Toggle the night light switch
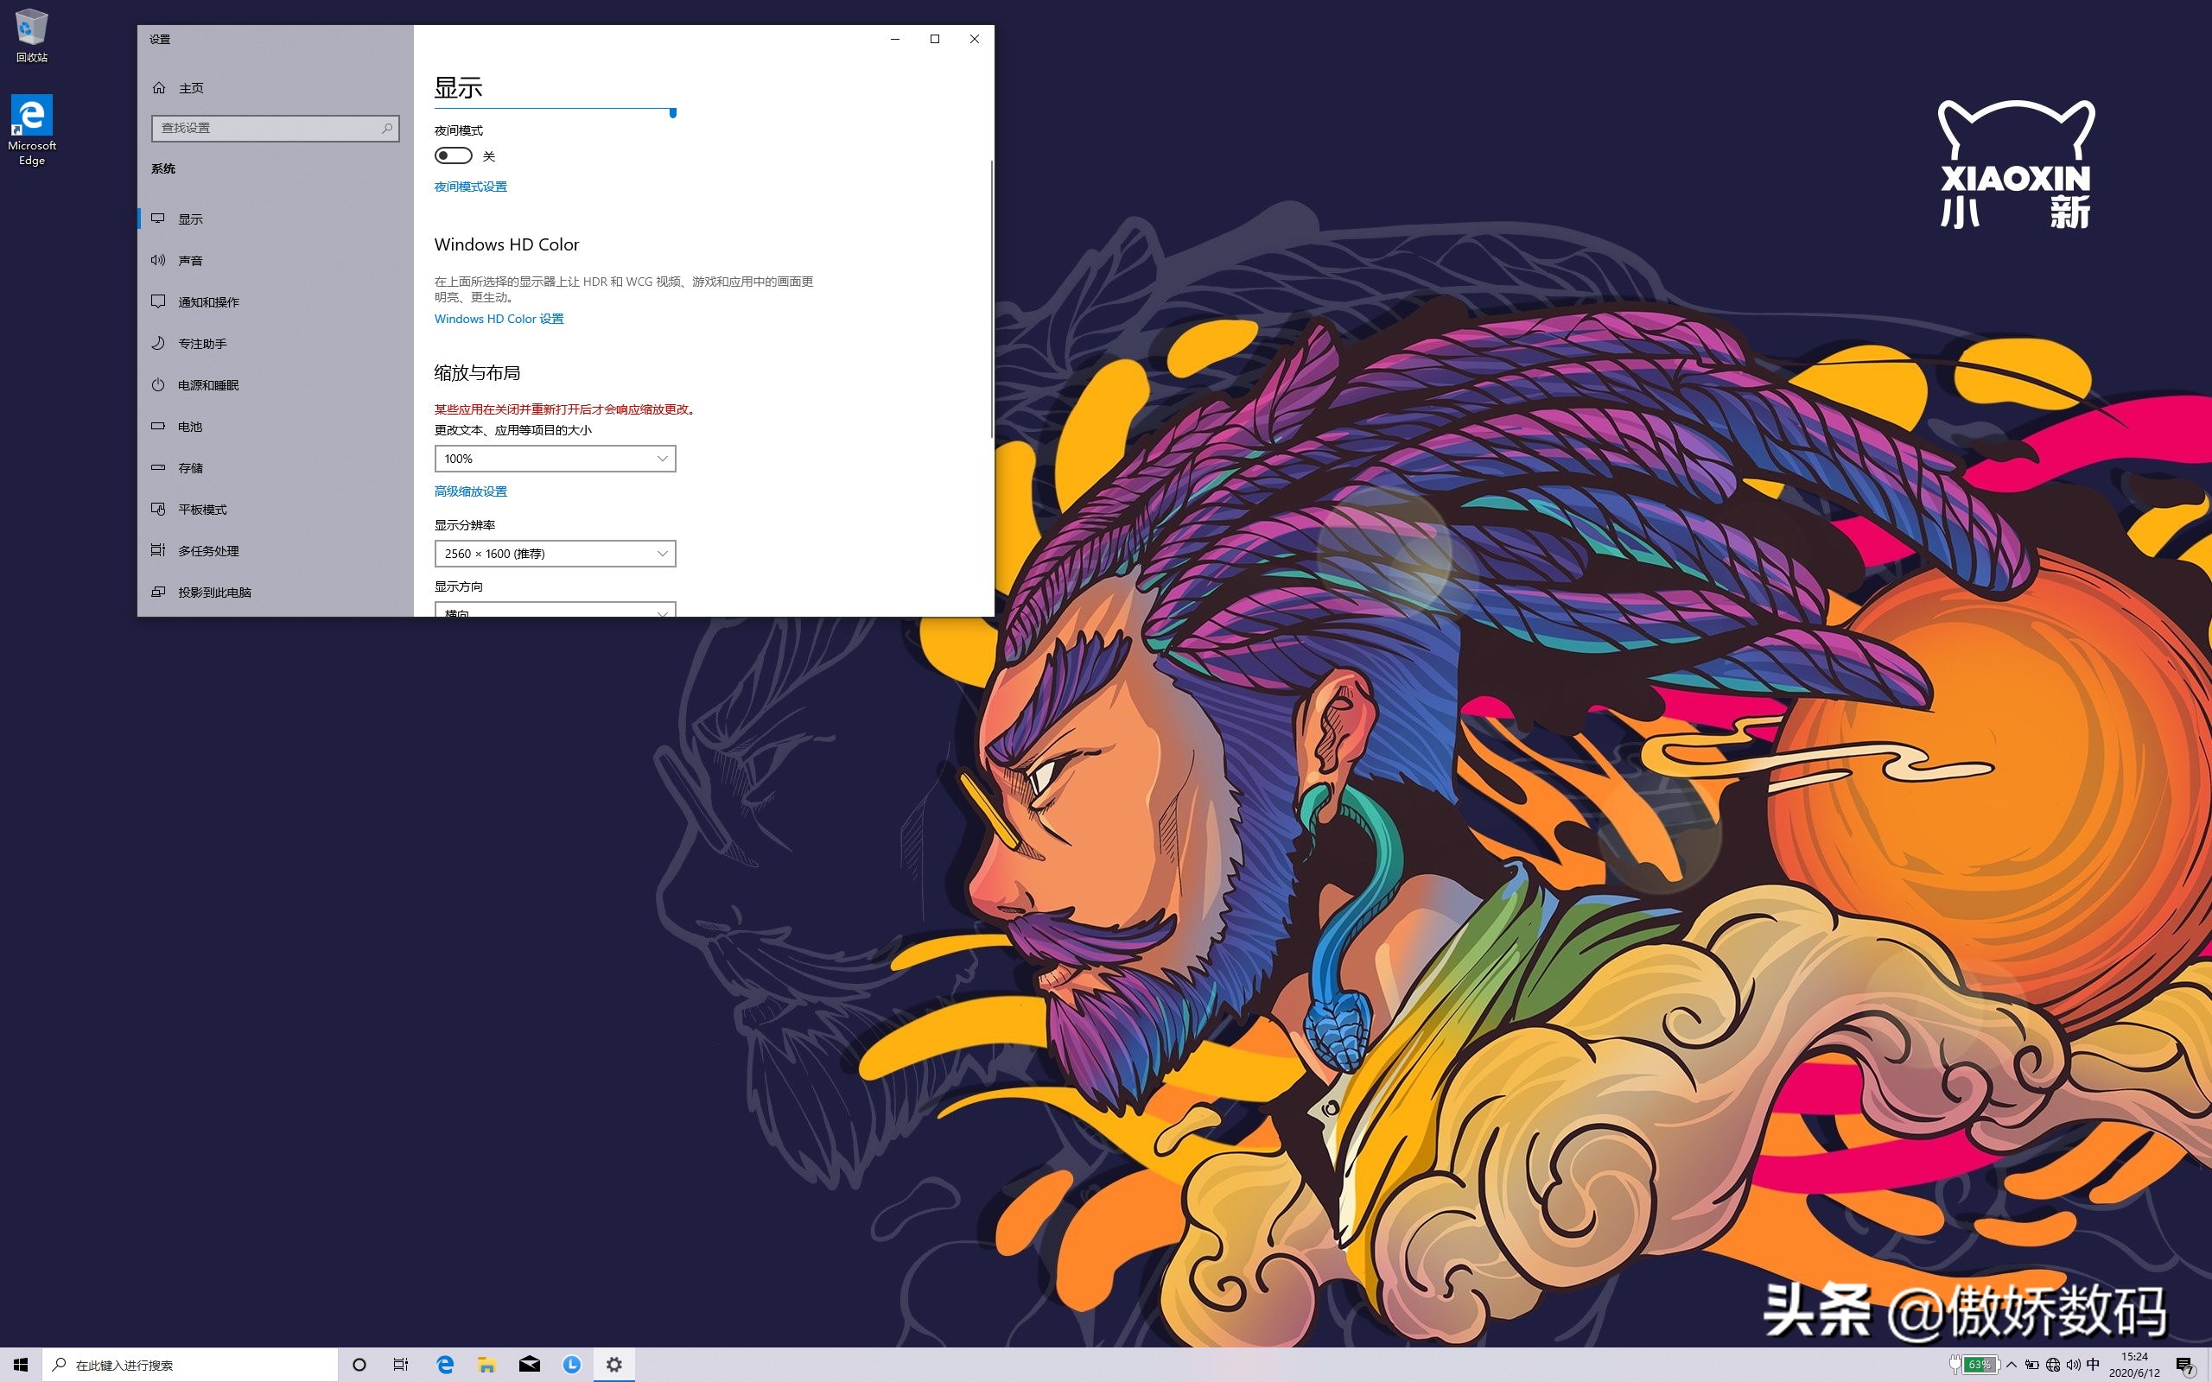Image resolution: width=2212 pixels, height=1382 pixels. [454, 155]
